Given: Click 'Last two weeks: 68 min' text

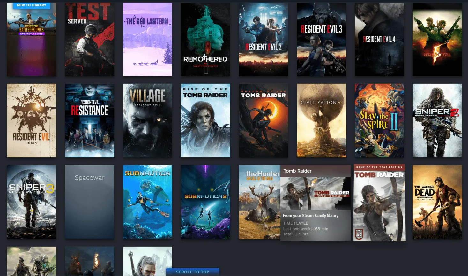Looking at the screenshot, I should pyautogui.click(x=306, y=229).
